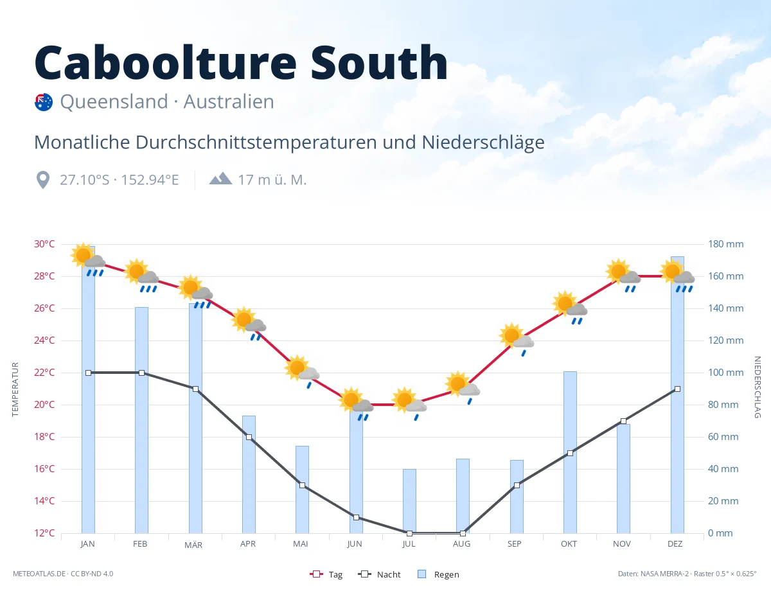The image size is (771, 591).
Task: Click August night temperature marker
Action: click(463, 533)
